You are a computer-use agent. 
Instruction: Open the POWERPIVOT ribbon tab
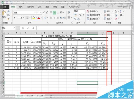[x=75, y=7]
